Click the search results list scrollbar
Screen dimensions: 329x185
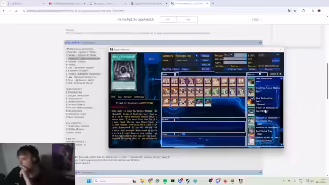tap(282, 112)
